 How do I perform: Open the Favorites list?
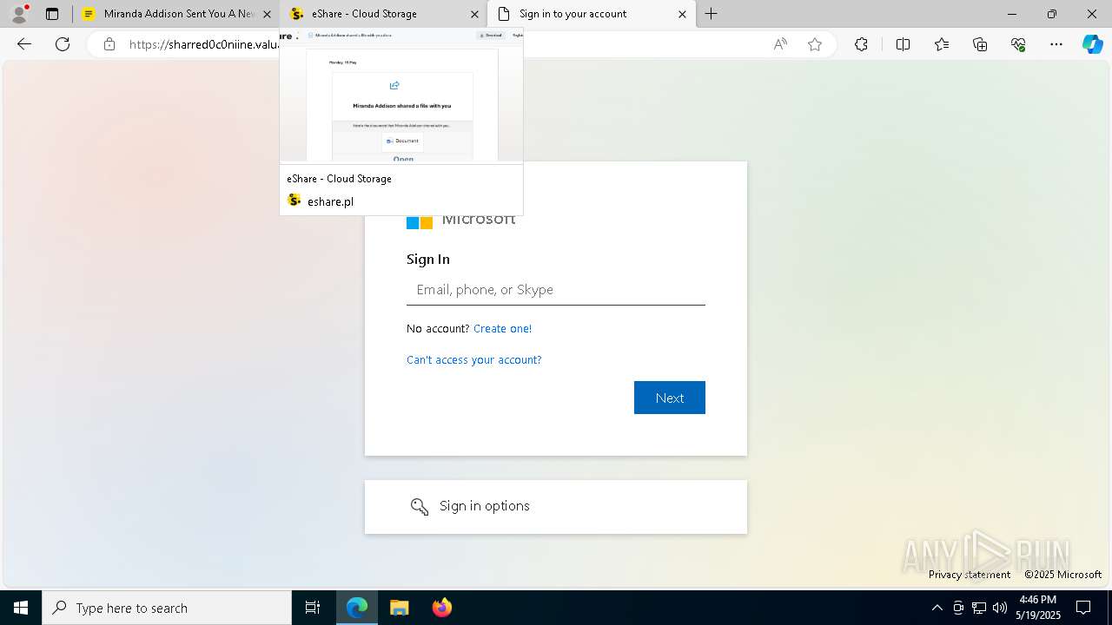pyautogui.click(x=942, y=44)
